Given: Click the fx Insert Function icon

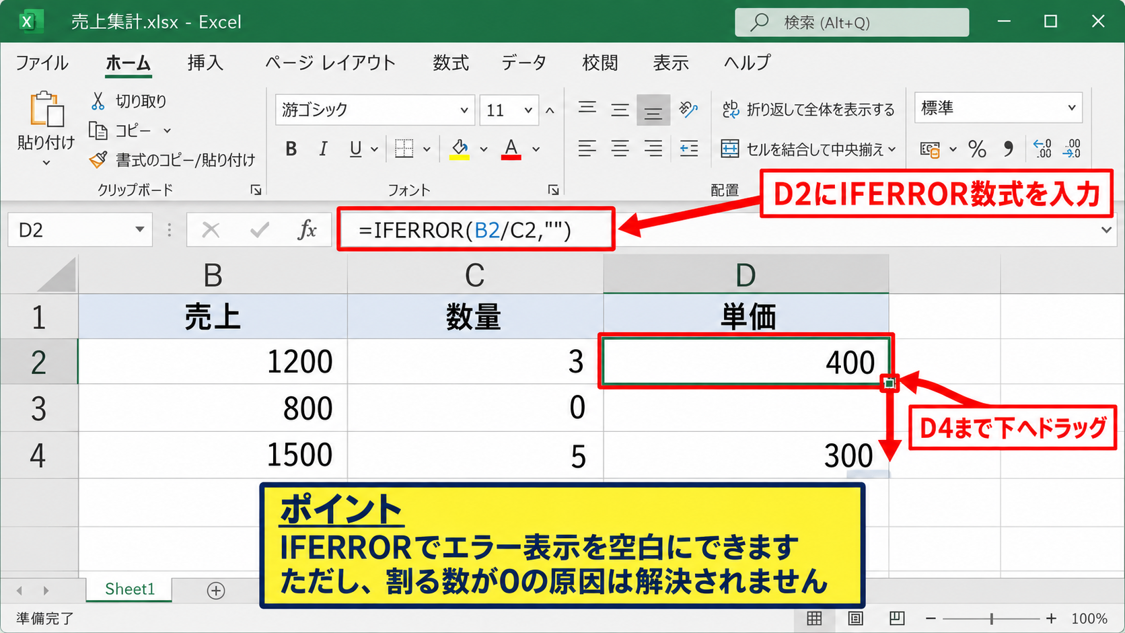Looking at the screenshot, I should pos(307,230).
